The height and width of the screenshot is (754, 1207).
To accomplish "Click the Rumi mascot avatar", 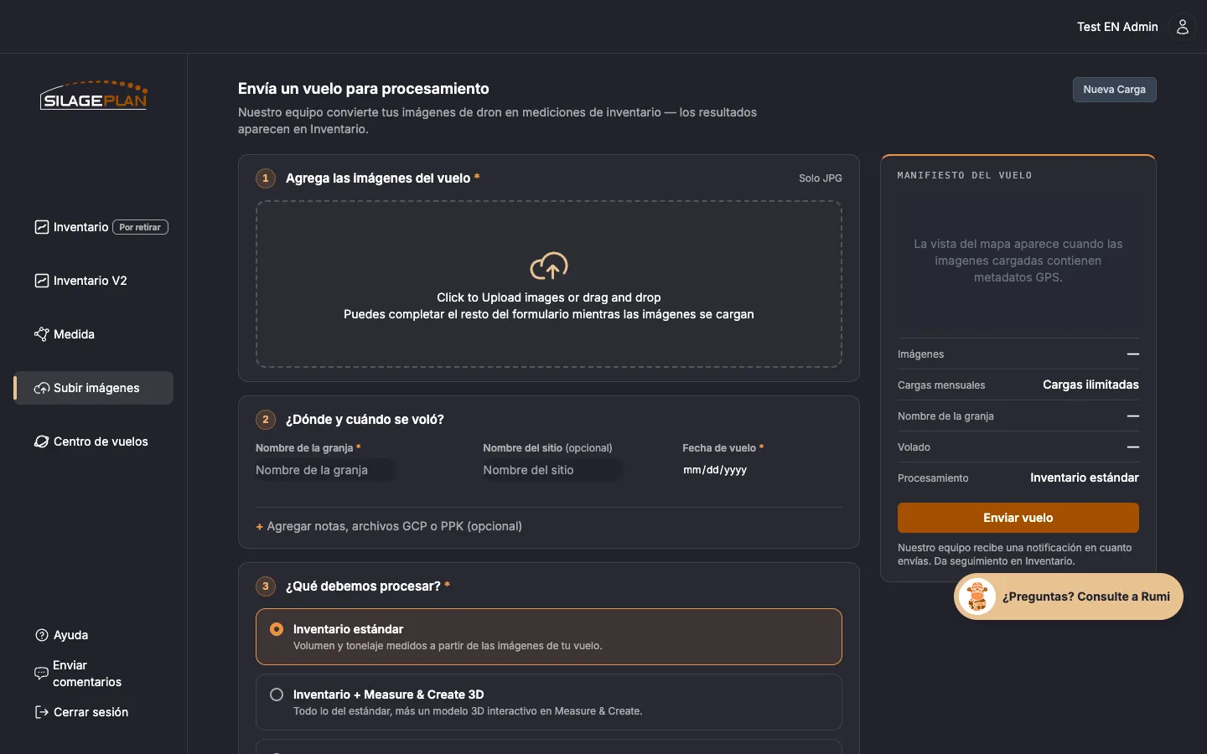I will (976, 596).
